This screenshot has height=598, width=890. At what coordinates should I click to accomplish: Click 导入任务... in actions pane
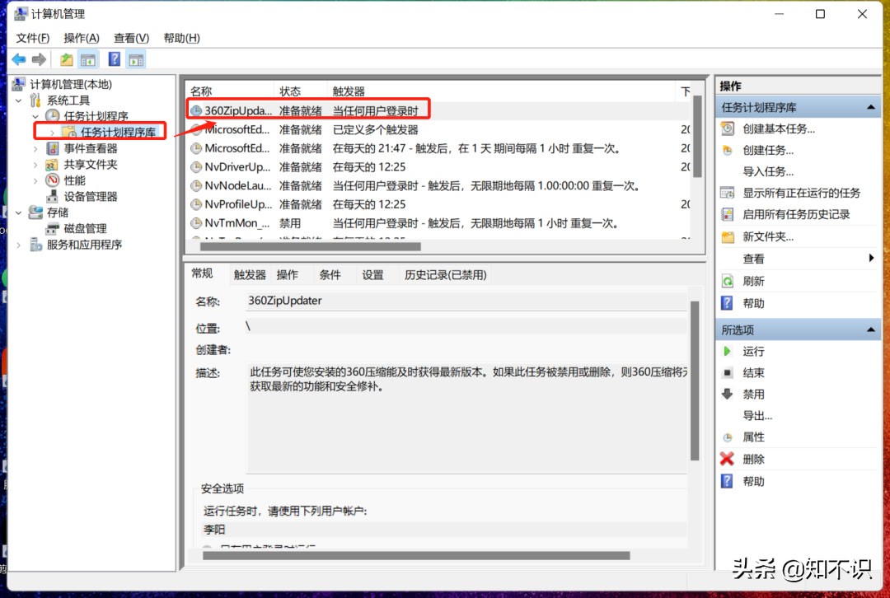(x=768, y=171)
